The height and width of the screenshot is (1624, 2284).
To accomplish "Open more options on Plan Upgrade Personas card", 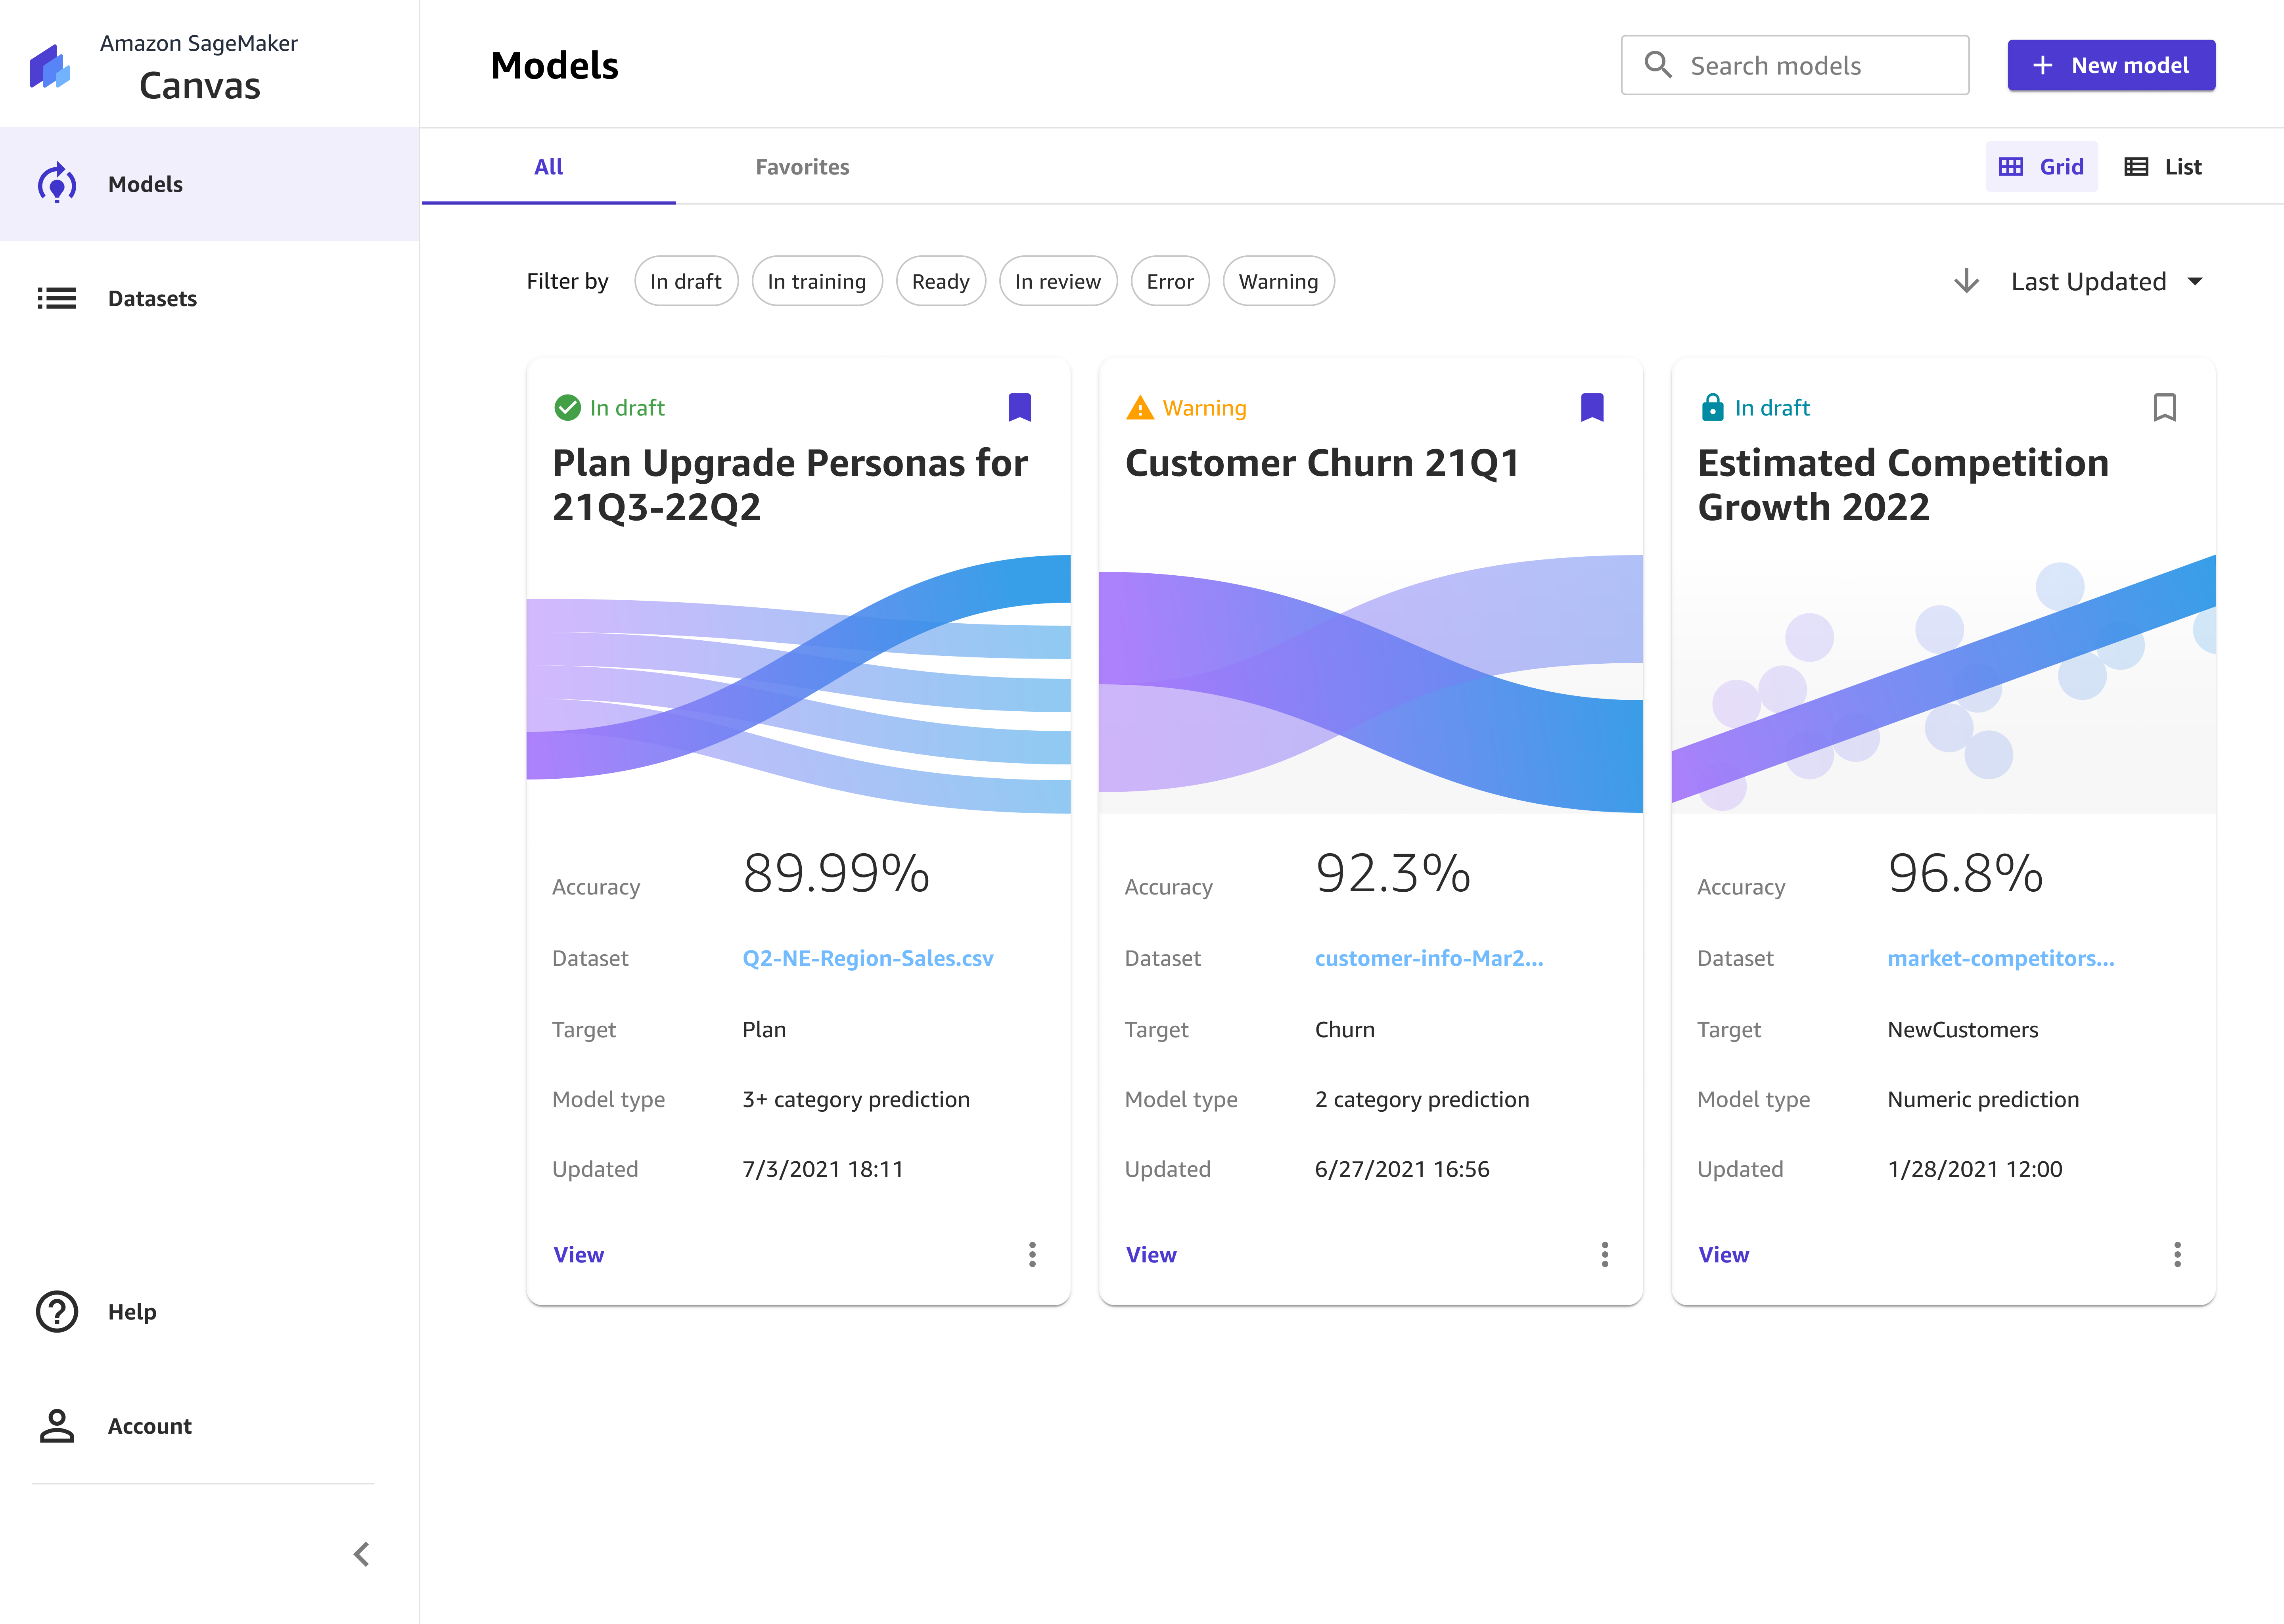I will click(x=1032, y=1254).
